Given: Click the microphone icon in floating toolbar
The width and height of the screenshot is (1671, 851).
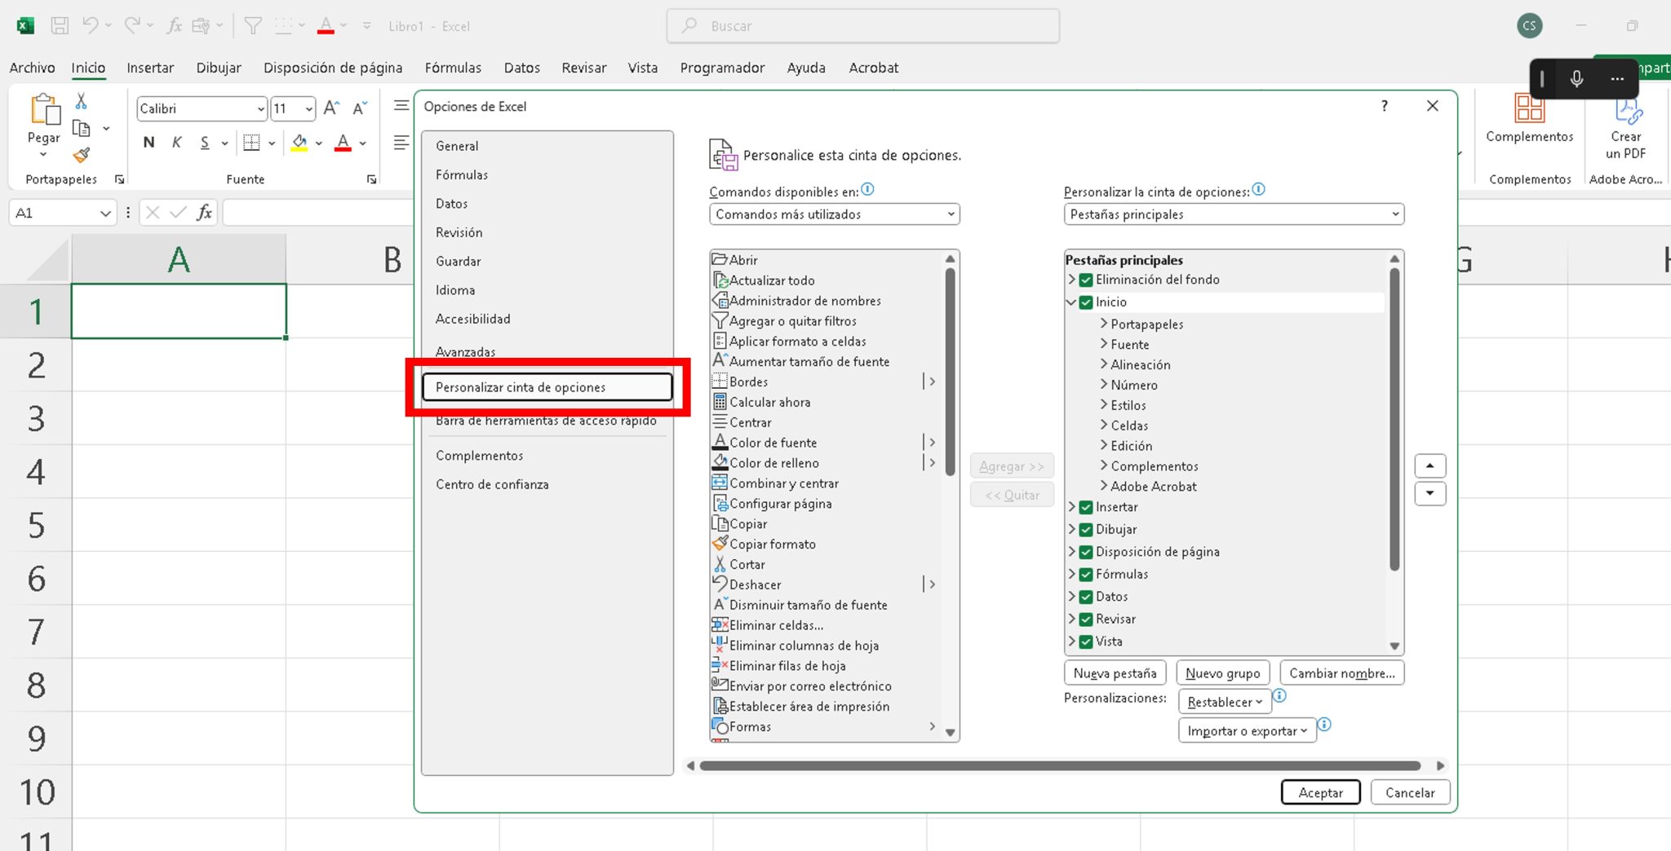Looking at the screenshot, I should tap(1576, 79).
